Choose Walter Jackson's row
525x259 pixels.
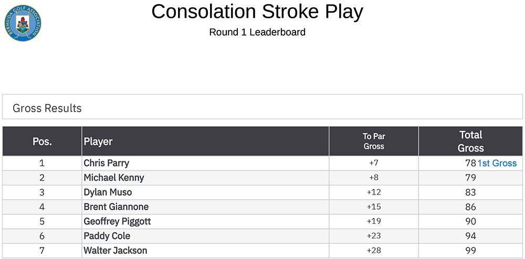115,251
